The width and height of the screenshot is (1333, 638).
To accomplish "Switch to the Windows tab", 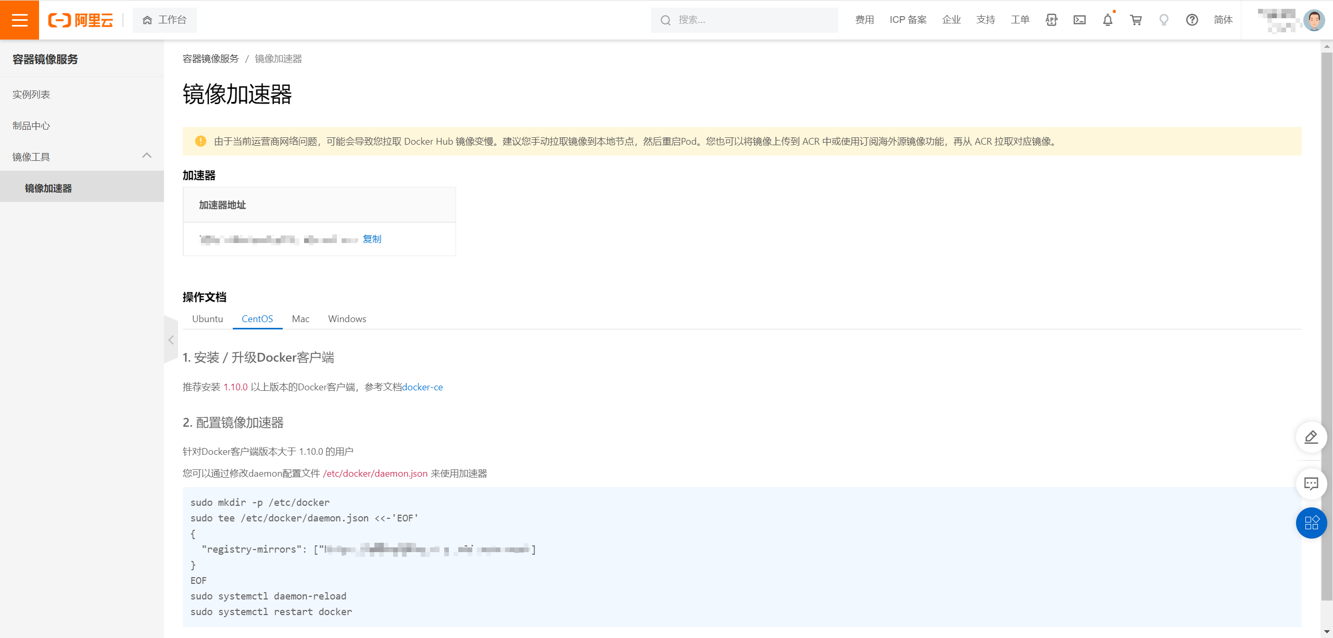I will click(347, 318).
